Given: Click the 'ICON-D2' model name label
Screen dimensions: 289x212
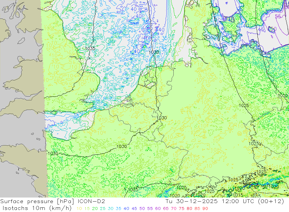Looking at the screenshot, I should (91, 201).
